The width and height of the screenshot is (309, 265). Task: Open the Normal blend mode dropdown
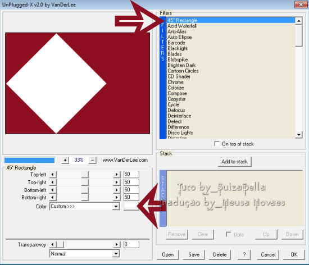(x=84, y=254)
